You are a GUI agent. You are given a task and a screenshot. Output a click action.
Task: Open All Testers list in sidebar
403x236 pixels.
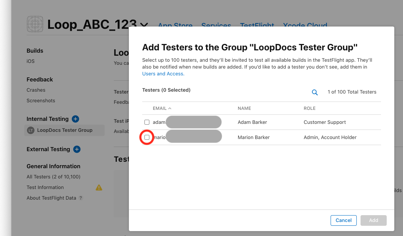pyautogui.click(x=53, y=177)
